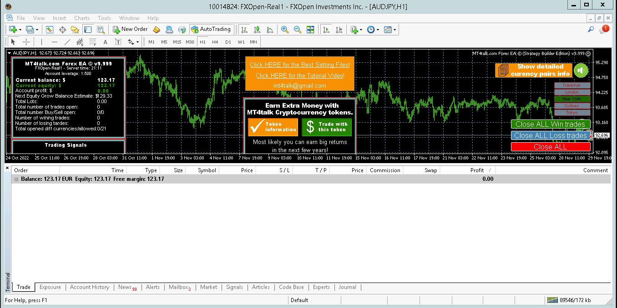The width and height of the screenshot is (617, 308).
Task: Click the New York session label
Action: 572,99
